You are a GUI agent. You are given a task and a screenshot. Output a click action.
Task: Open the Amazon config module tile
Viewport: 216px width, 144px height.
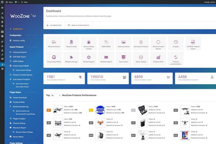click(71, 43)
